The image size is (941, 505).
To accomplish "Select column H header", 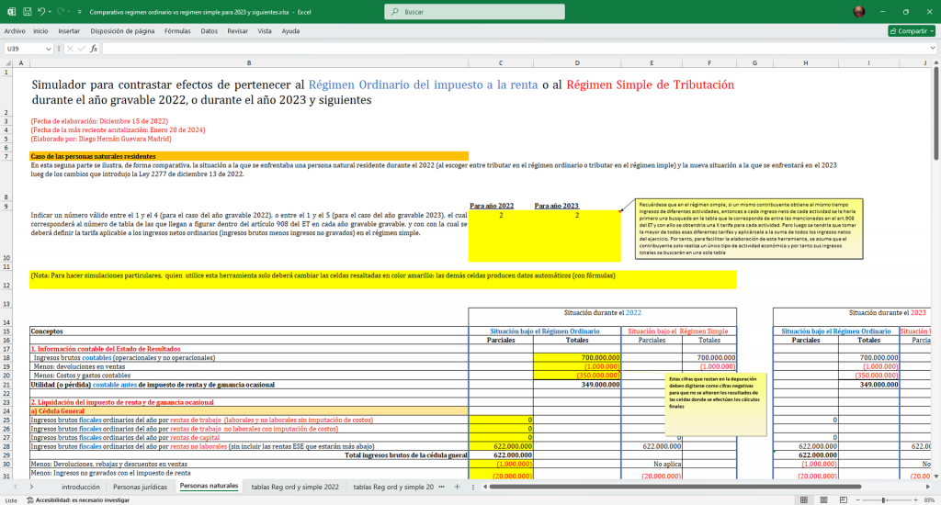I will tap(805, 62).
